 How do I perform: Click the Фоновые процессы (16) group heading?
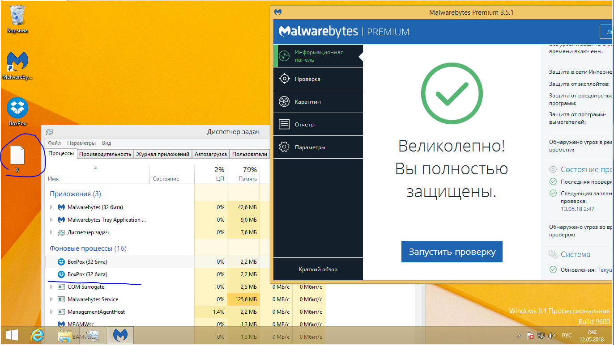click(88, 248)
